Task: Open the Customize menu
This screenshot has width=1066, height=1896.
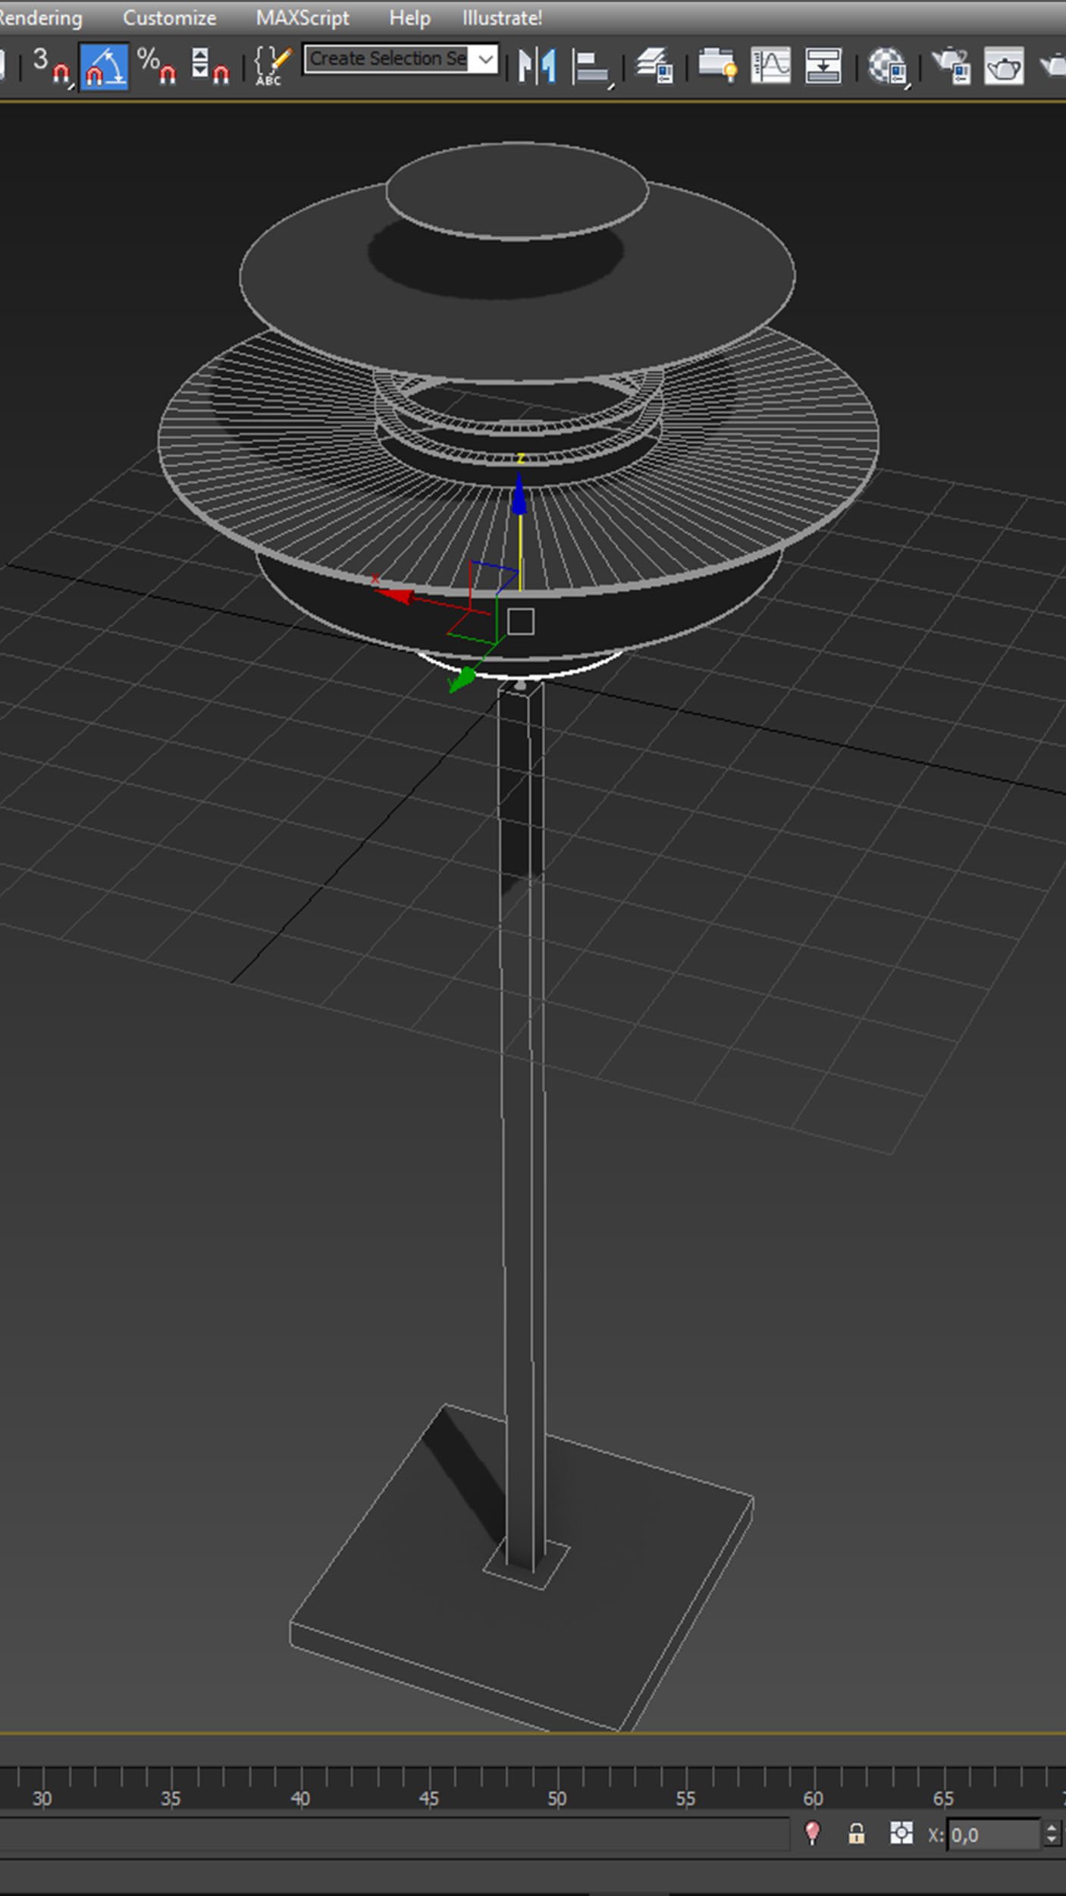Action: (169, 17)
